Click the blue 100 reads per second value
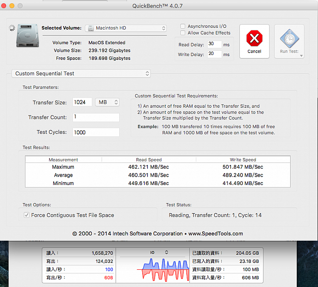 [x=109, y=269]
